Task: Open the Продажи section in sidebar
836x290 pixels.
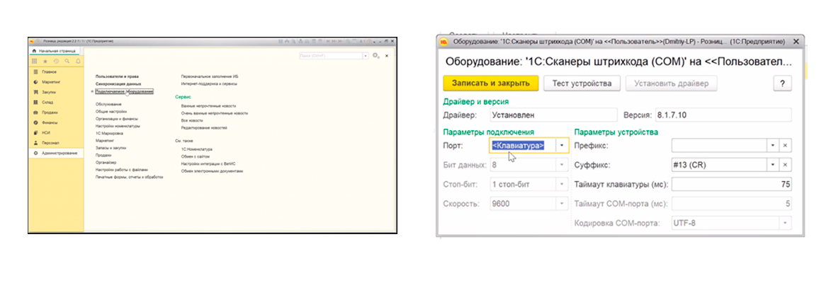Action: tap(50, 112)
